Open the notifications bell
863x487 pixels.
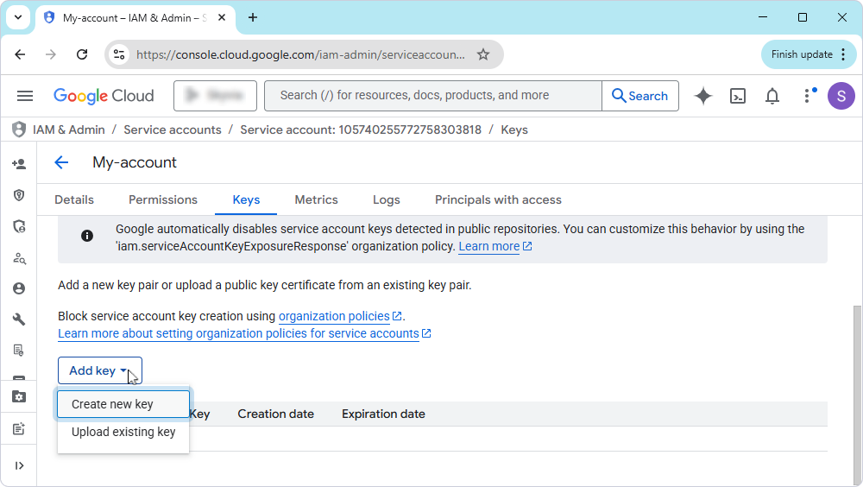coord(772,96)
